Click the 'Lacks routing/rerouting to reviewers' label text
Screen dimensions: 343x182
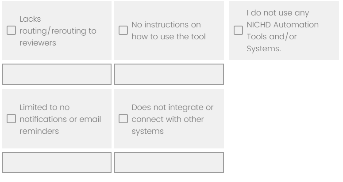point(58,31)
